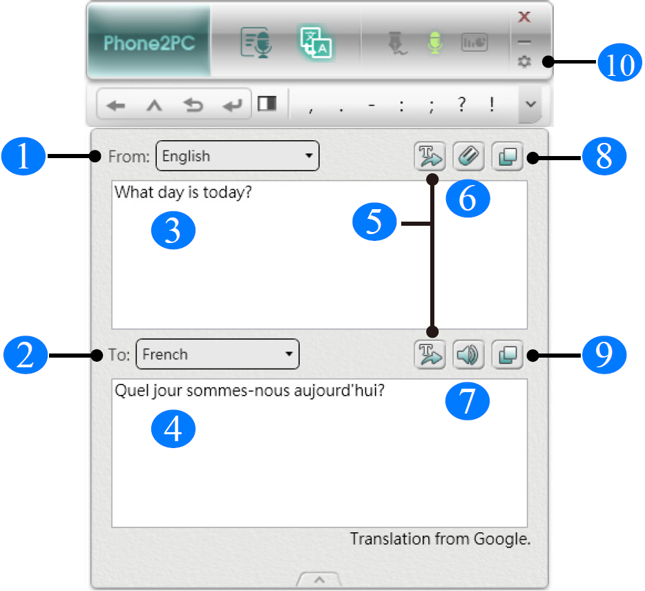Expand the punctuation bar with the down chevron
This screenshot has width=645, height=591.
click(x=530, y=104)
